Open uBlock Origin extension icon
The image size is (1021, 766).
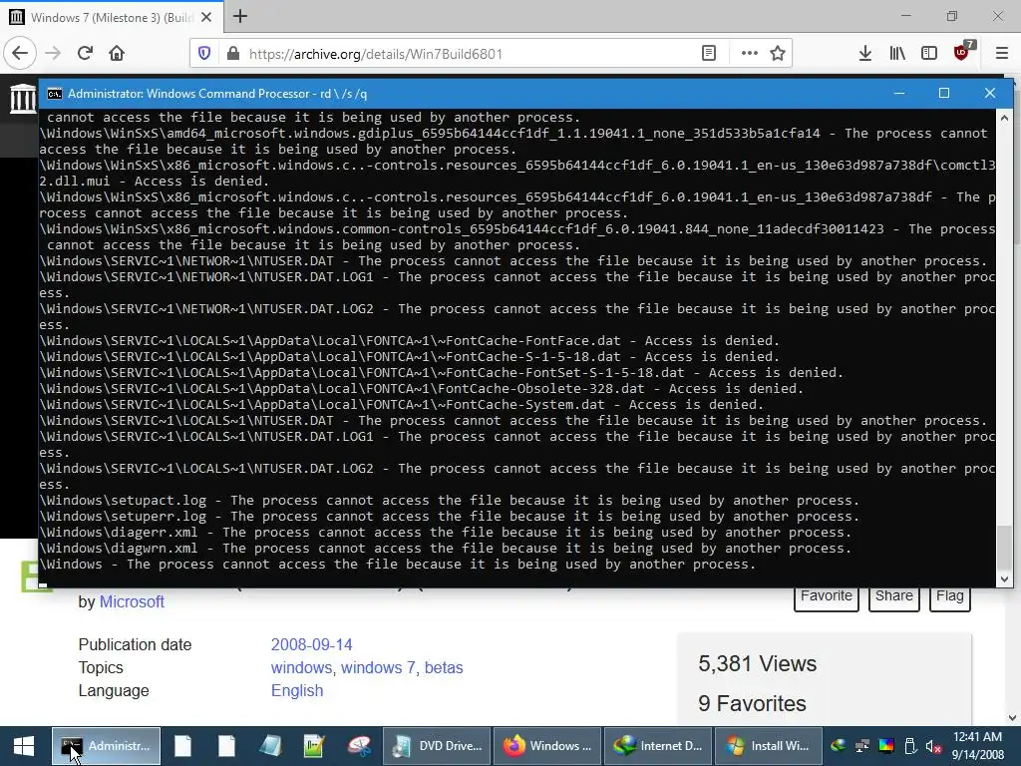(962, 52)
